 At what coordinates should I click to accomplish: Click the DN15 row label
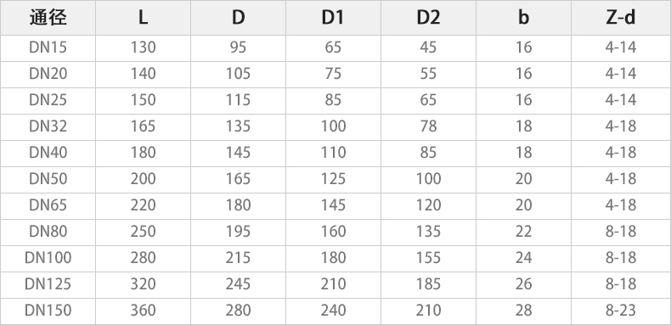point(48,48)
